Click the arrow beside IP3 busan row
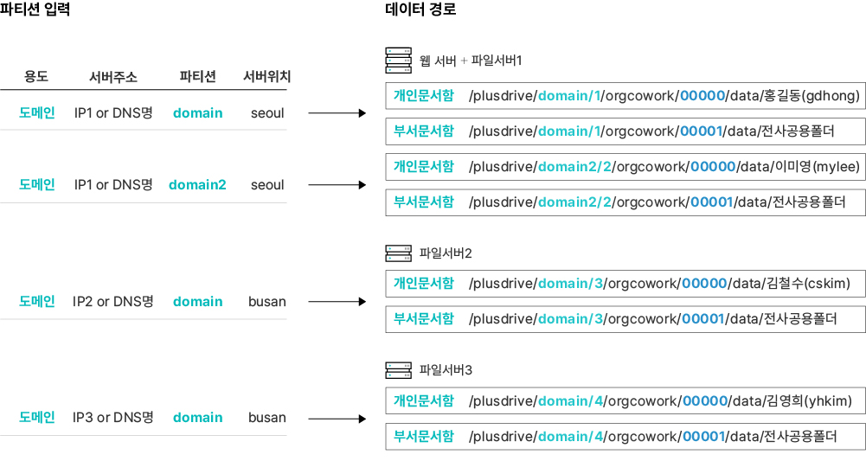The image size is (866, 461). coord(337,419)
